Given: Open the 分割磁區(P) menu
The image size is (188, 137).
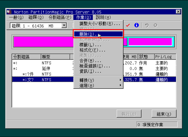Looking at the screenshot, I should click(60, 17).
